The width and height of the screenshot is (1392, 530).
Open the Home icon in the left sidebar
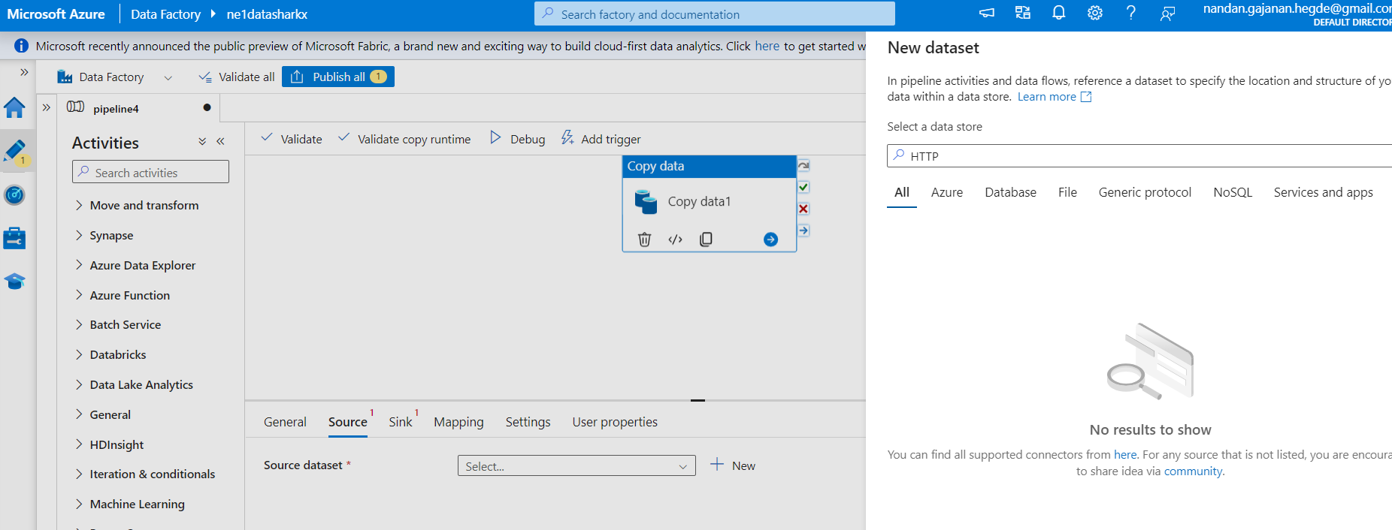point(15,108)
